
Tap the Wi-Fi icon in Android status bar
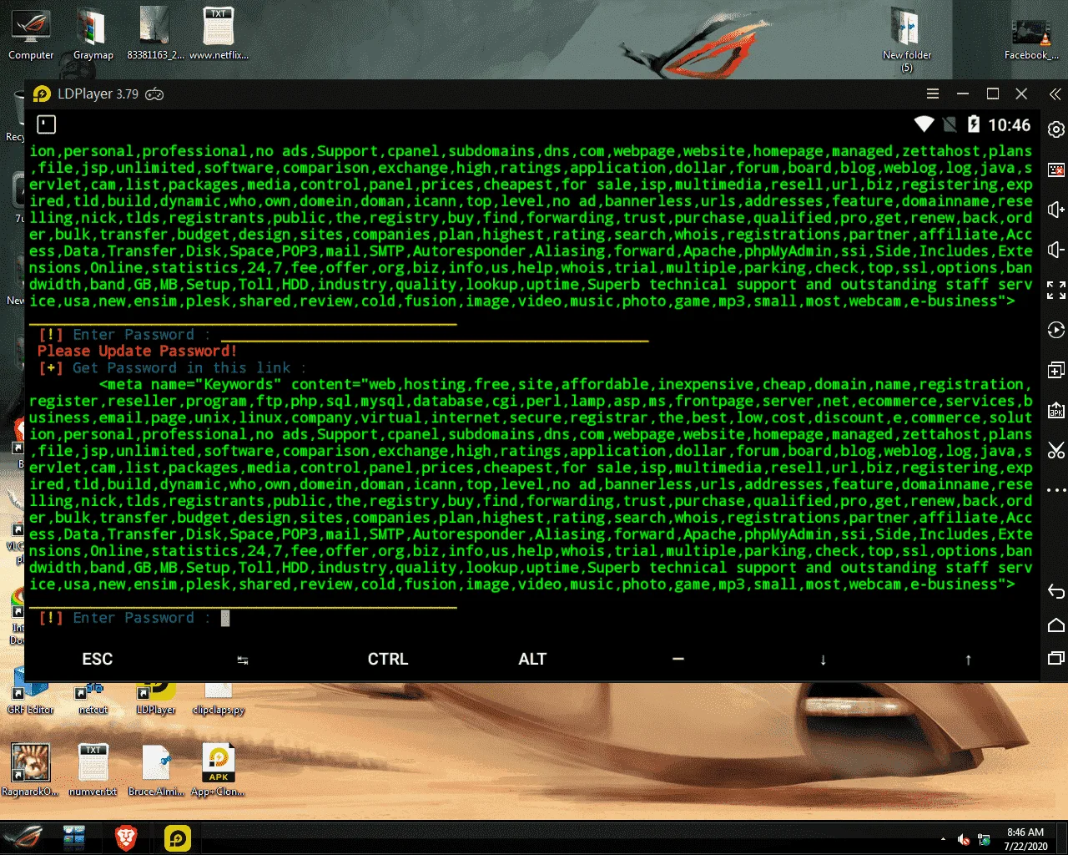click(924, 124)
